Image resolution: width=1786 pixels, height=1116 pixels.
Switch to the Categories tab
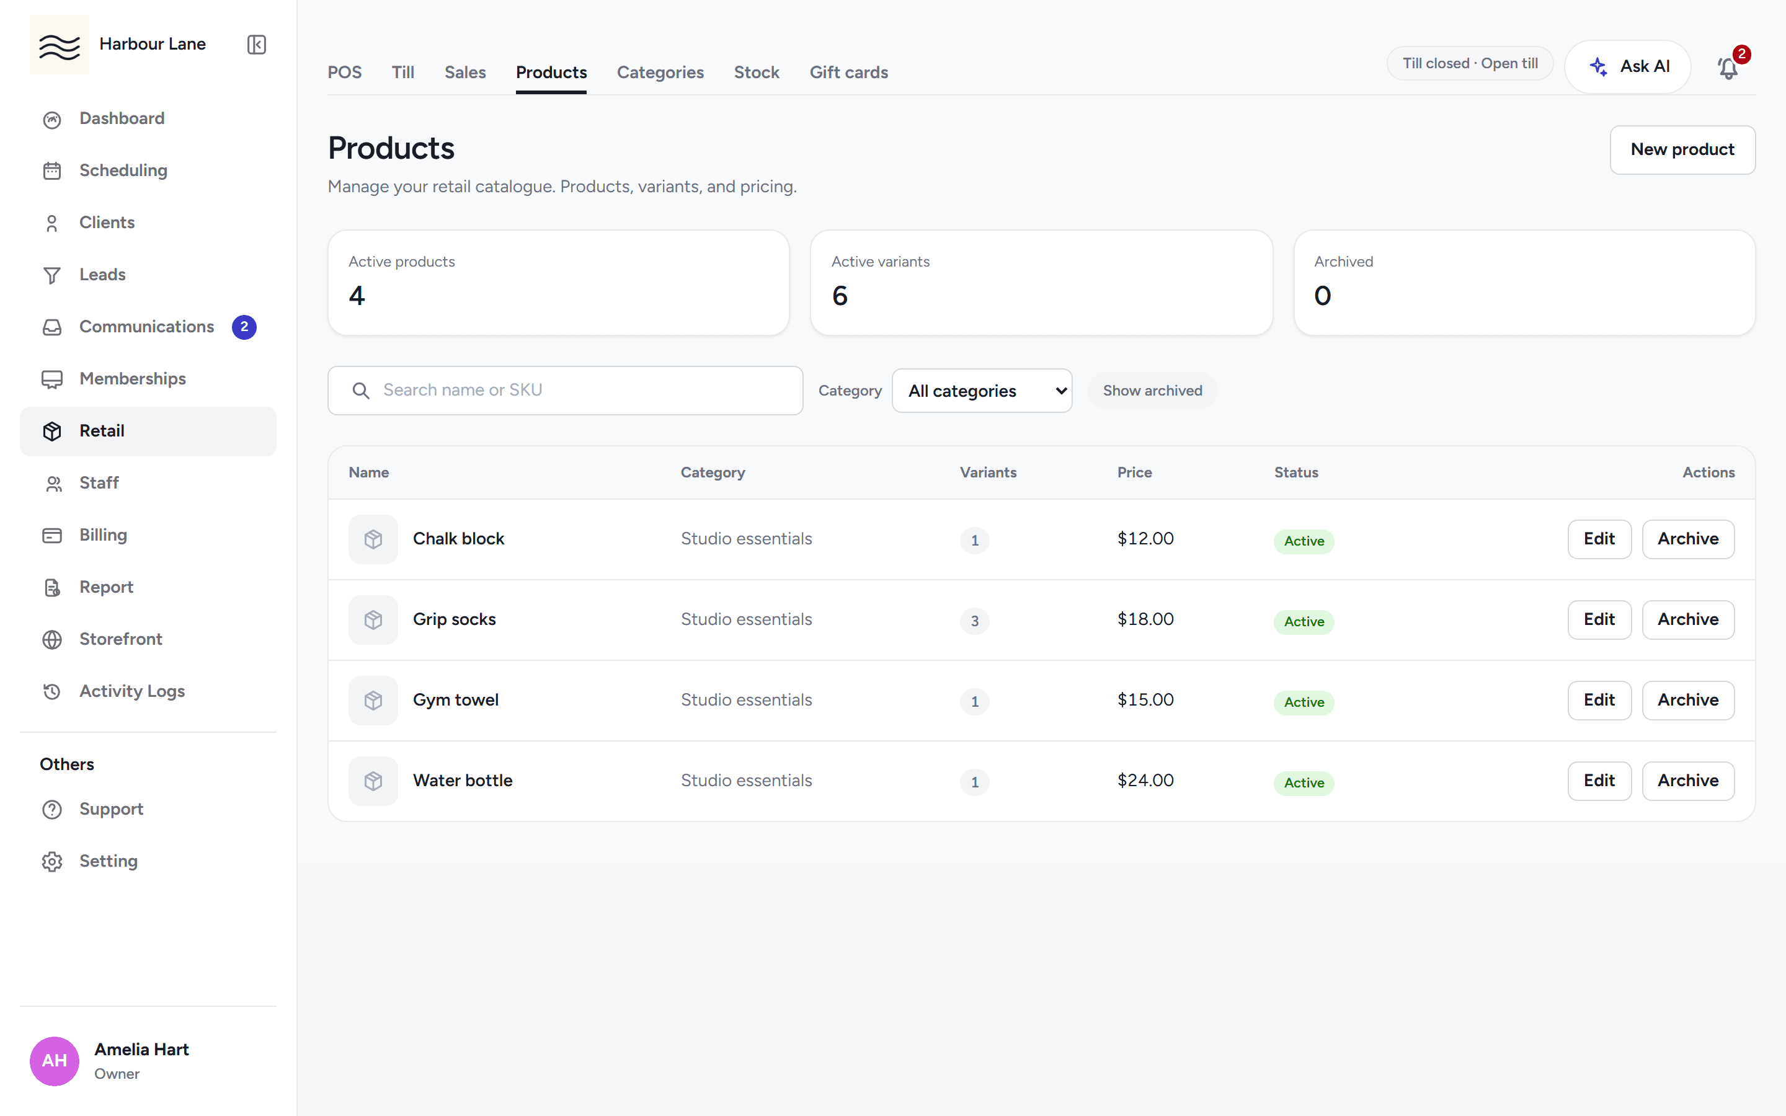[x=660, y=73]
